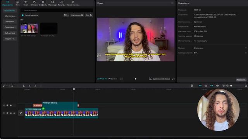Screen dimensions: 248x139
Task: Redo the last undone action
Action: pyautogui.click(x=18, y=86)
